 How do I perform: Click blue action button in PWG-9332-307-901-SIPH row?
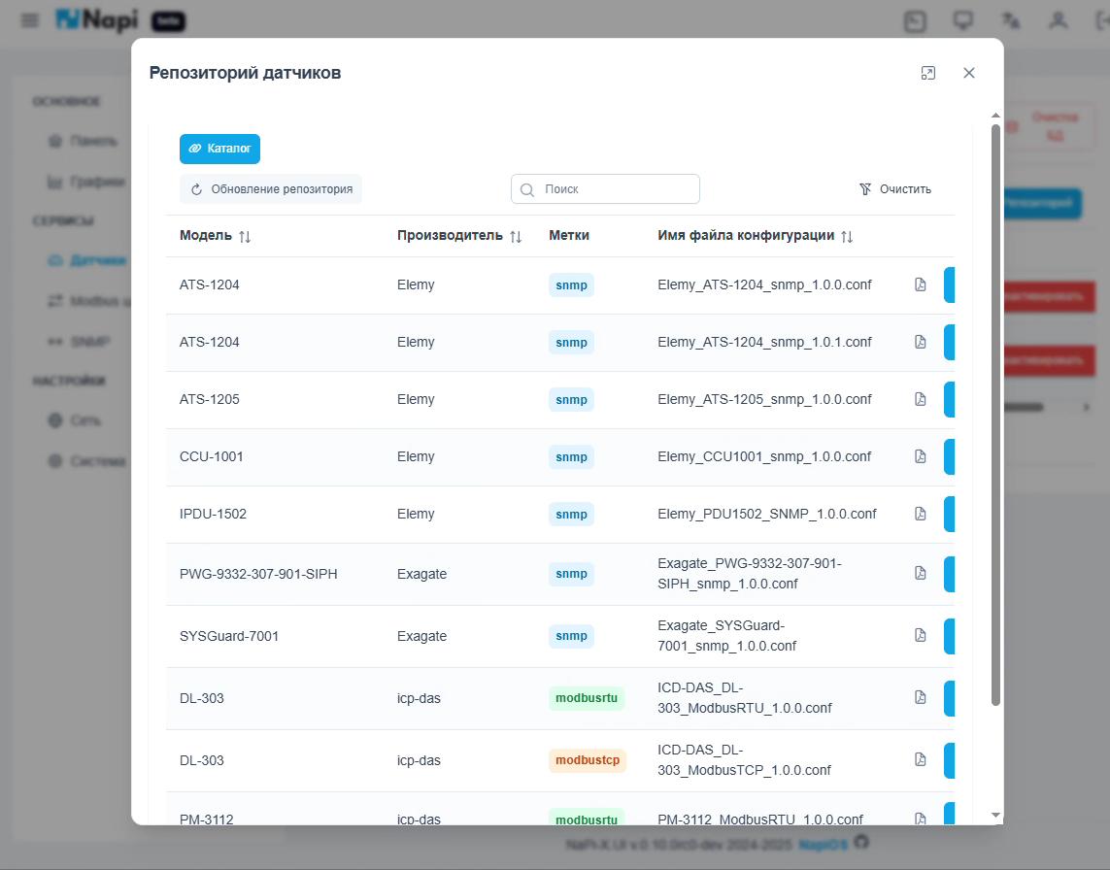coord(949,573)
